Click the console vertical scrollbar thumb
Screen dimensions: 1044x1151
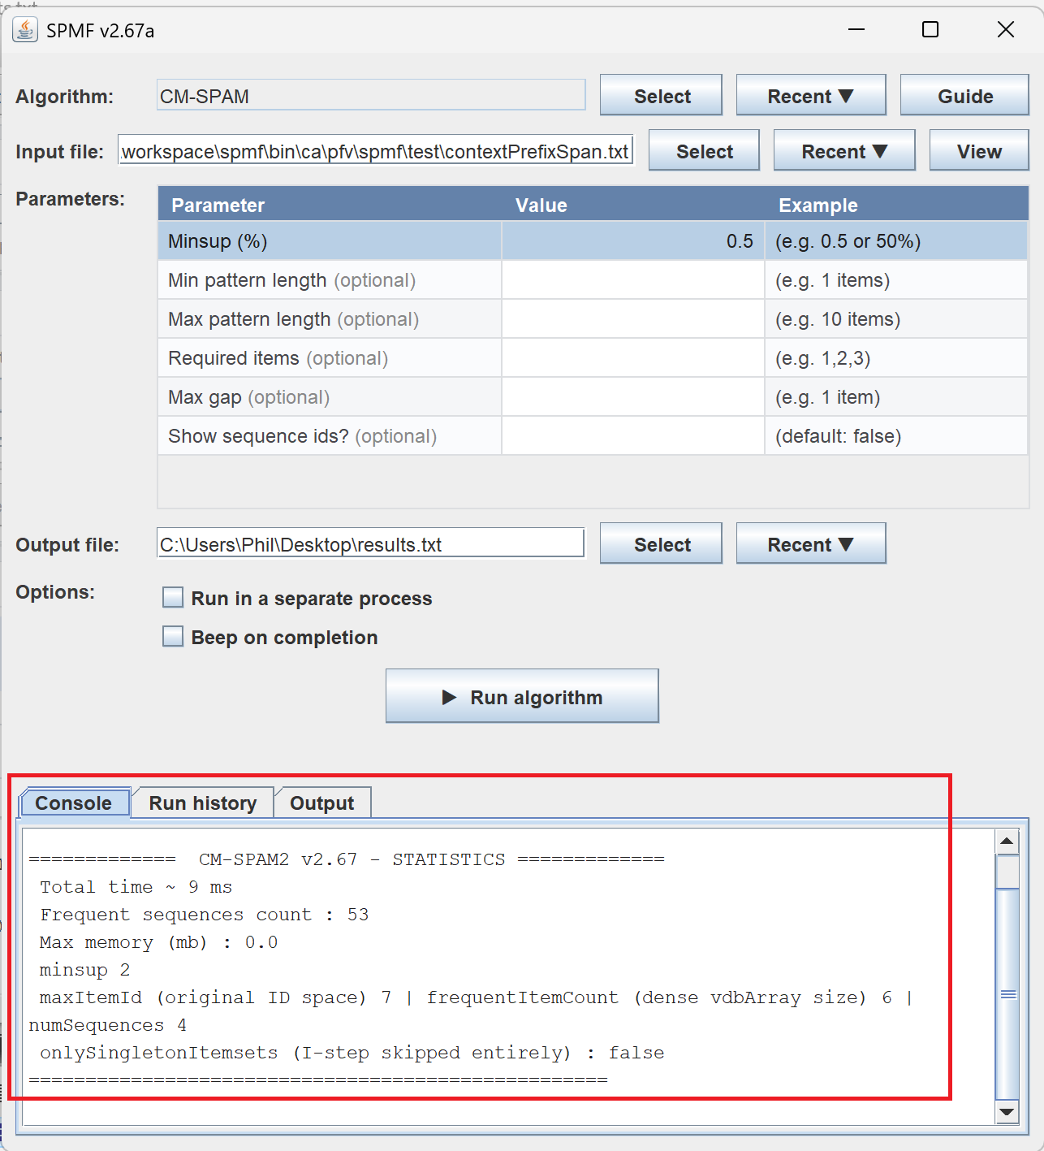coord(1007,993)
